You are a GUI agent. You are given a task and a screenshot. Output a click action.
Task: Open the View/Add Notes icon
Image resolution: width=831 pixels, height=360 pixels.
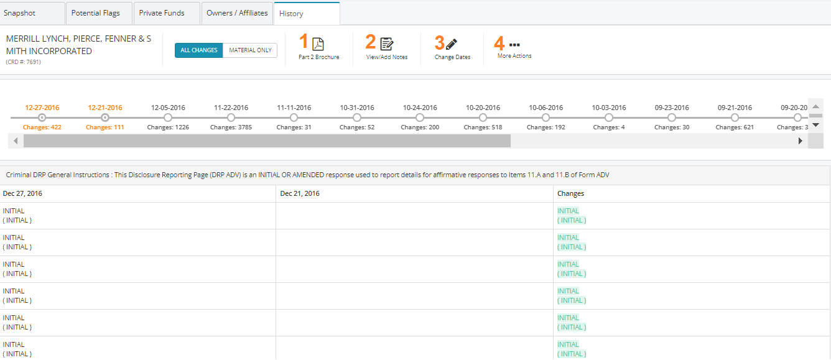click(x=387, y=44)
